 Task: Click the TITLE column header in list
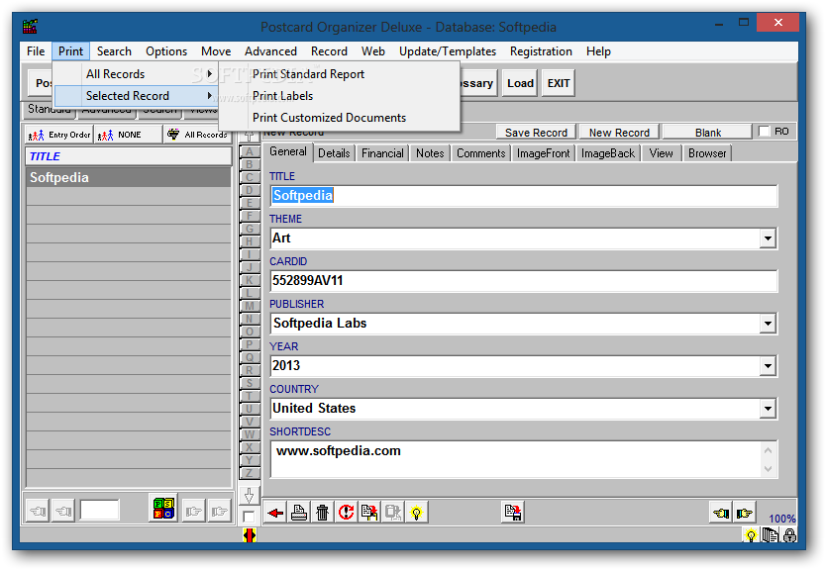coord(129,156)
